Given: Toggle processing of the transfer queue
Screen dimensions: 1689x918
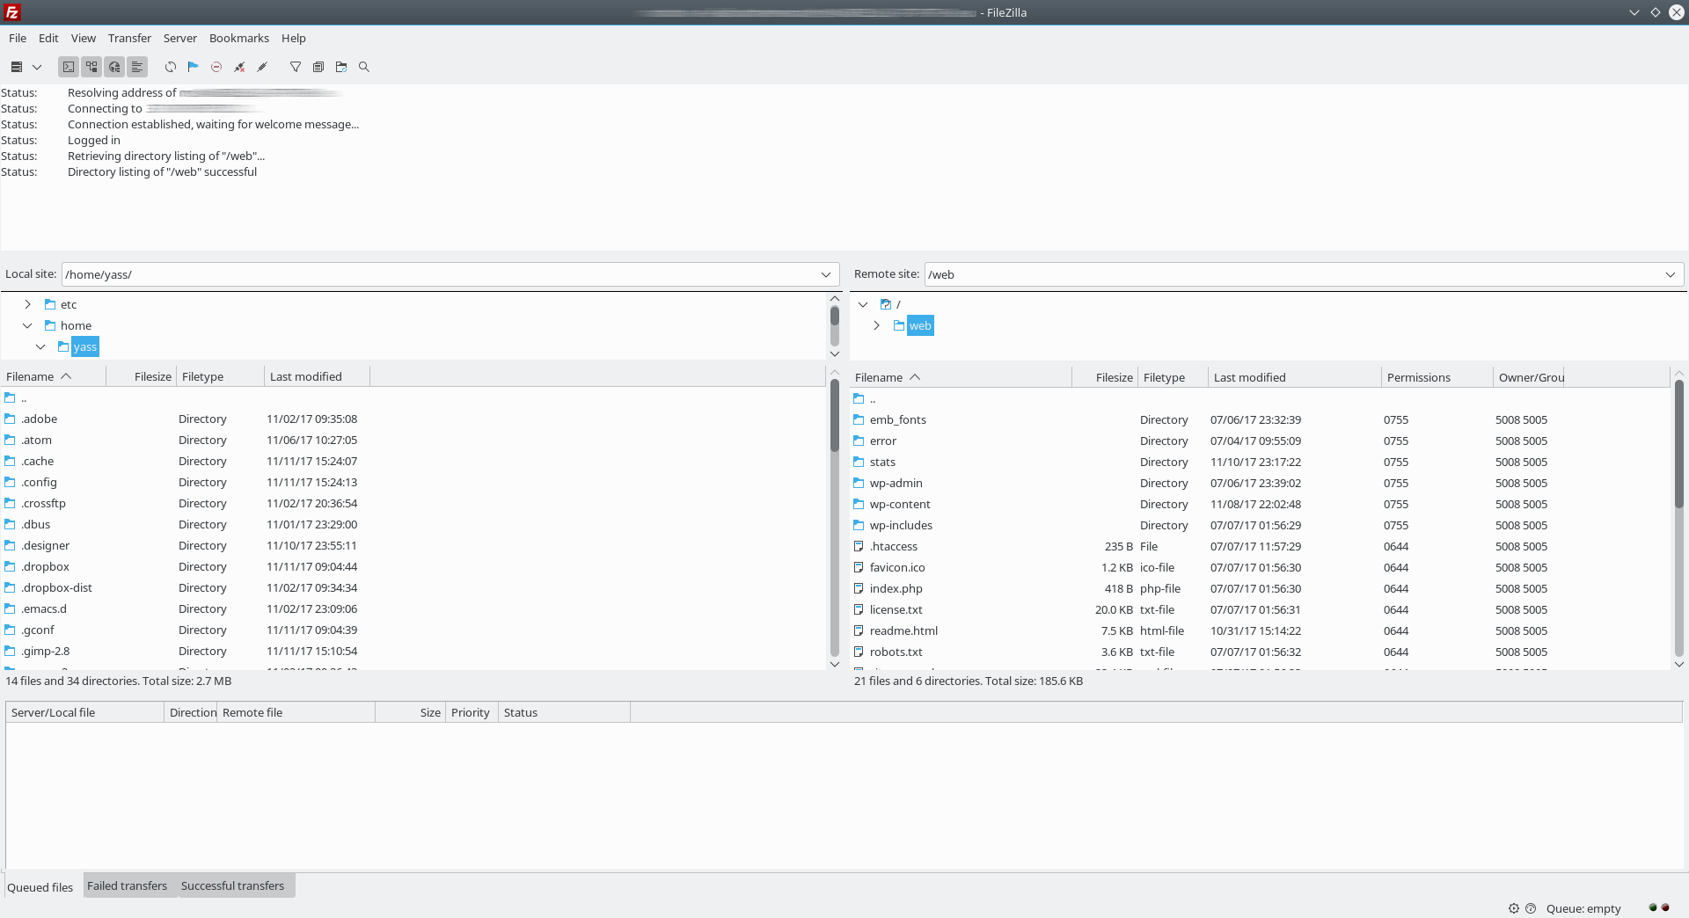Looking at the screenshot, I should click(x=194, y=67).
